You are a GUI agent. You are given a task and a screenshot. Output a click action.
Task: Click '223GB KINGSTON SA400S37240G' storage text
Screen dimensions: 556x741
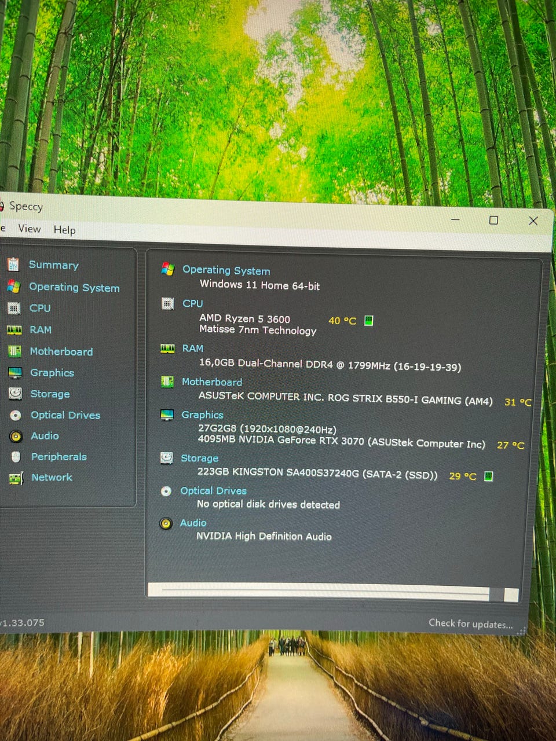317,474
